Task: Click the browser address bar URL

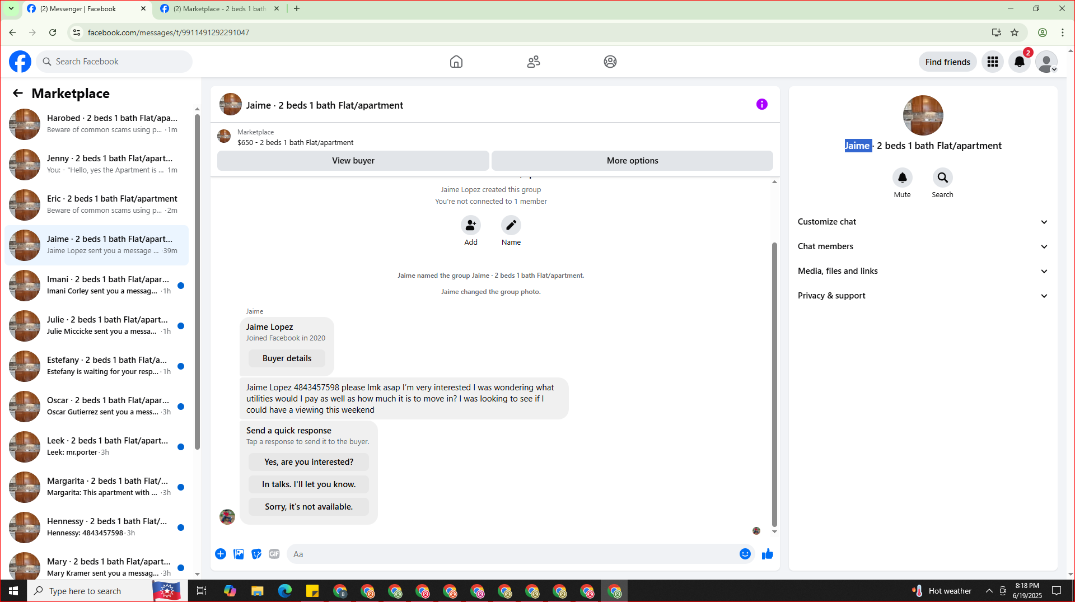Action: (x=169, y=32)
